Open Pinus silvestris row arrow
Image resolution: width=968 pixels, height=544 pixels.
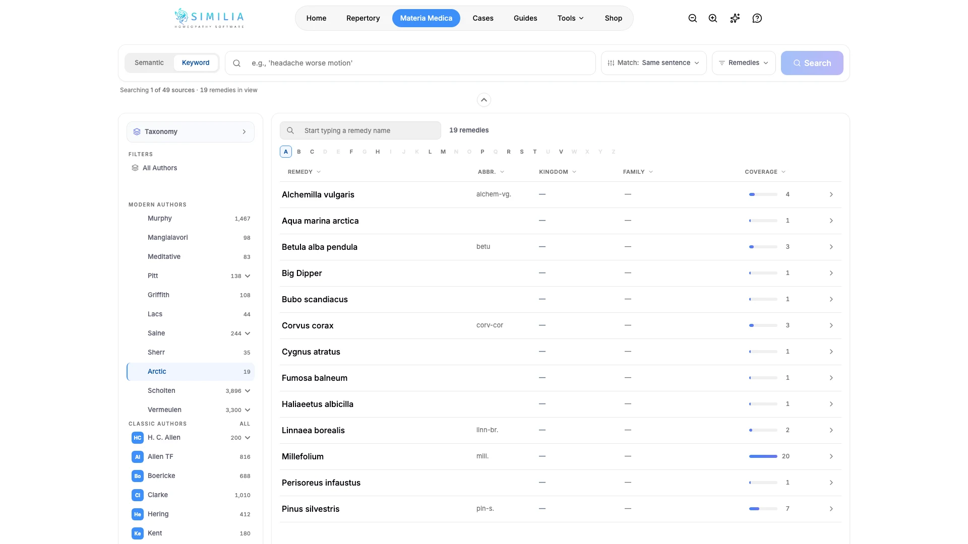(831, 509)
